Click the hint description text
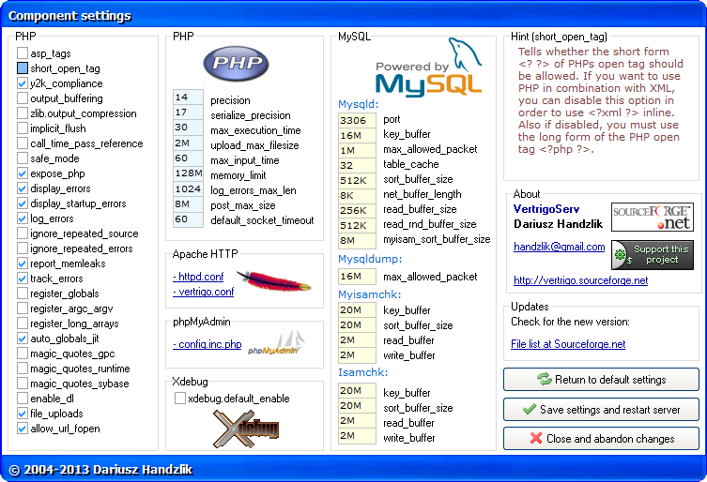707x482 pixels. [600, 100]
